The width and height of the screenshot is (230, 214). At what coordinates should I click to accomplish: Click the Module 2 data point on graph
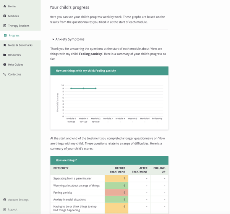(x=96, y=88)
